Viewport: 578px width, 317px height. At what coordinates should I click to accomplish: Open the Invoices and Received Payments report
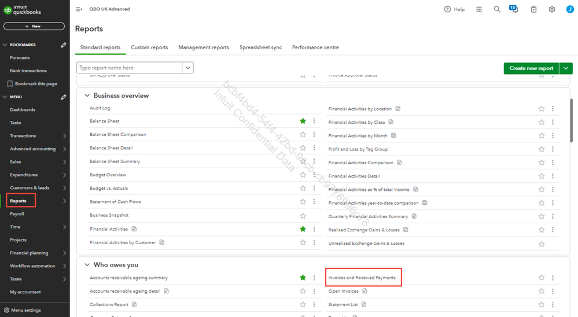(362, 278)
